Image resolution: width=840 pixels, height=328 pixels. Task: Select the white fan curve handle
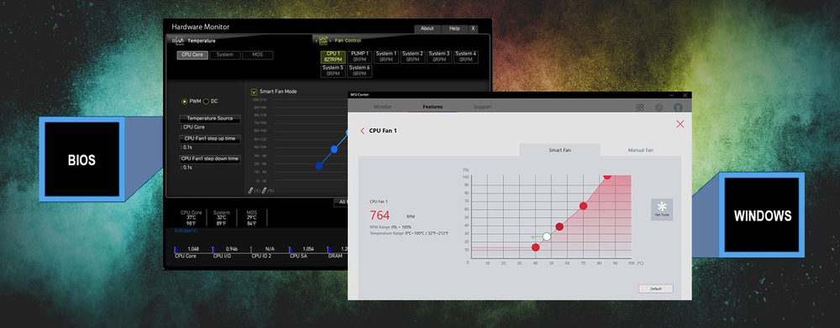coord(547,237)
